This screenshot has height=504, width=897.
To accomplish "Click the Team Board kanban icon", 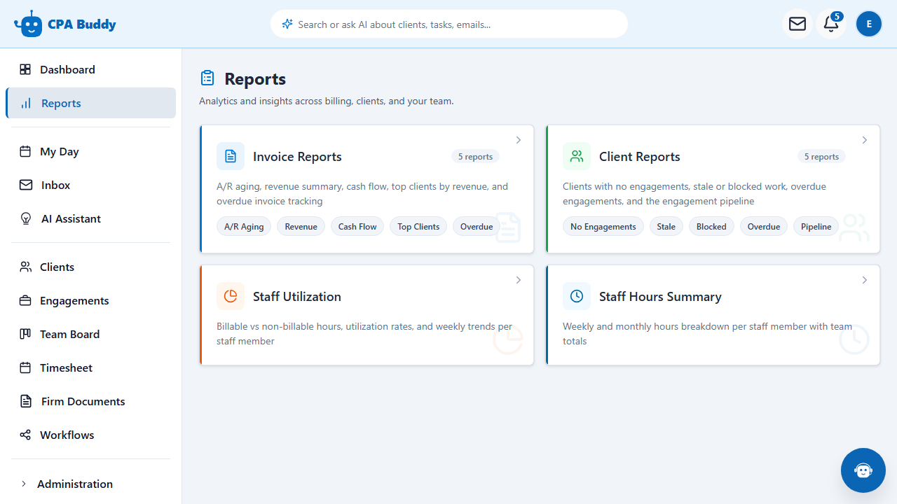I will [25, 334].
